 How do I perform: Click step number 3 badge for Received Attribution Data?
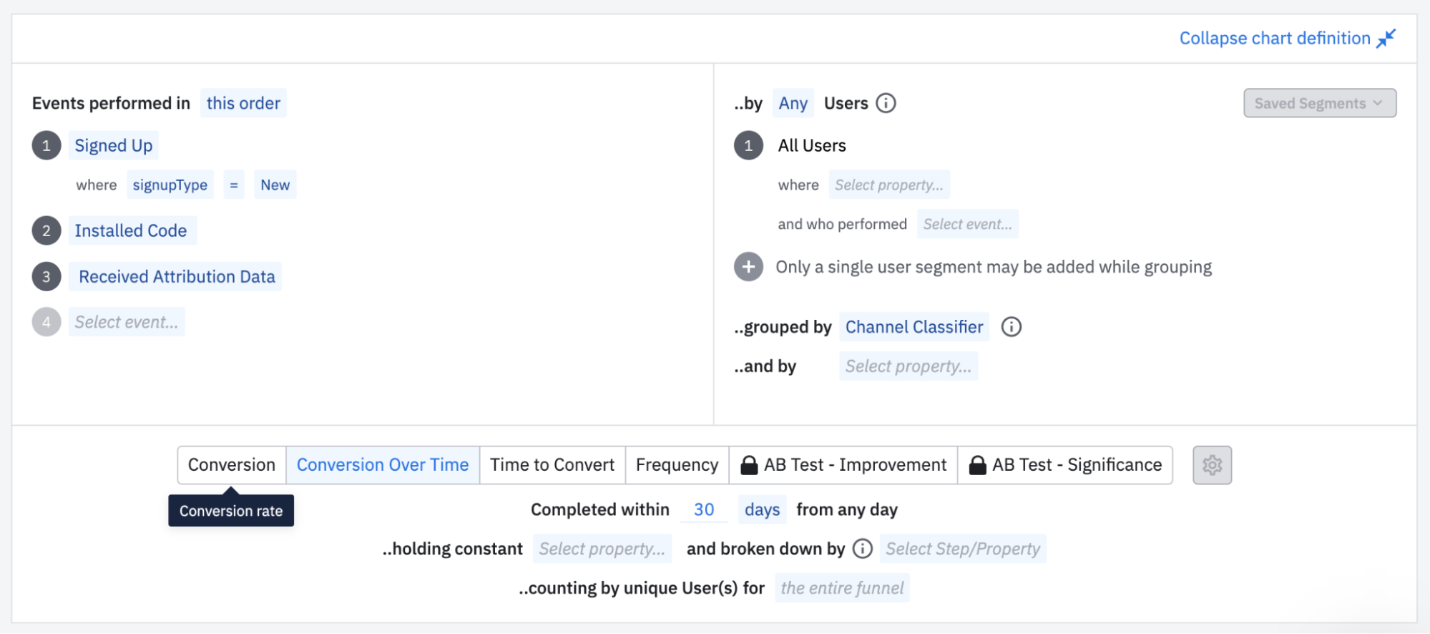click(x=46, y=277)
